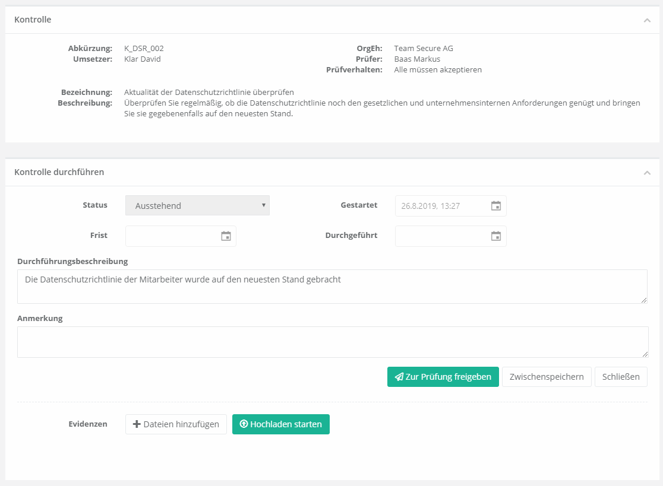Click the Gestartet date field text

coord(431,206)
